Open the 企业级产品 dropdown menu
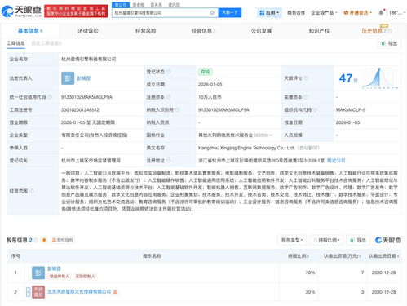407x306 pixels. pos(324,12)
